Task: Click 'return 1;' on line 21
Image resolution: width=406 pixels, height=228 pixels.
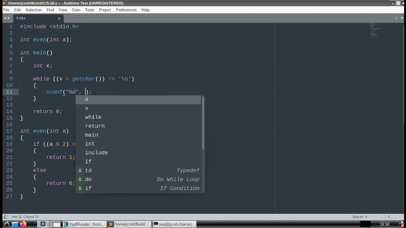Action: point(61,157)
